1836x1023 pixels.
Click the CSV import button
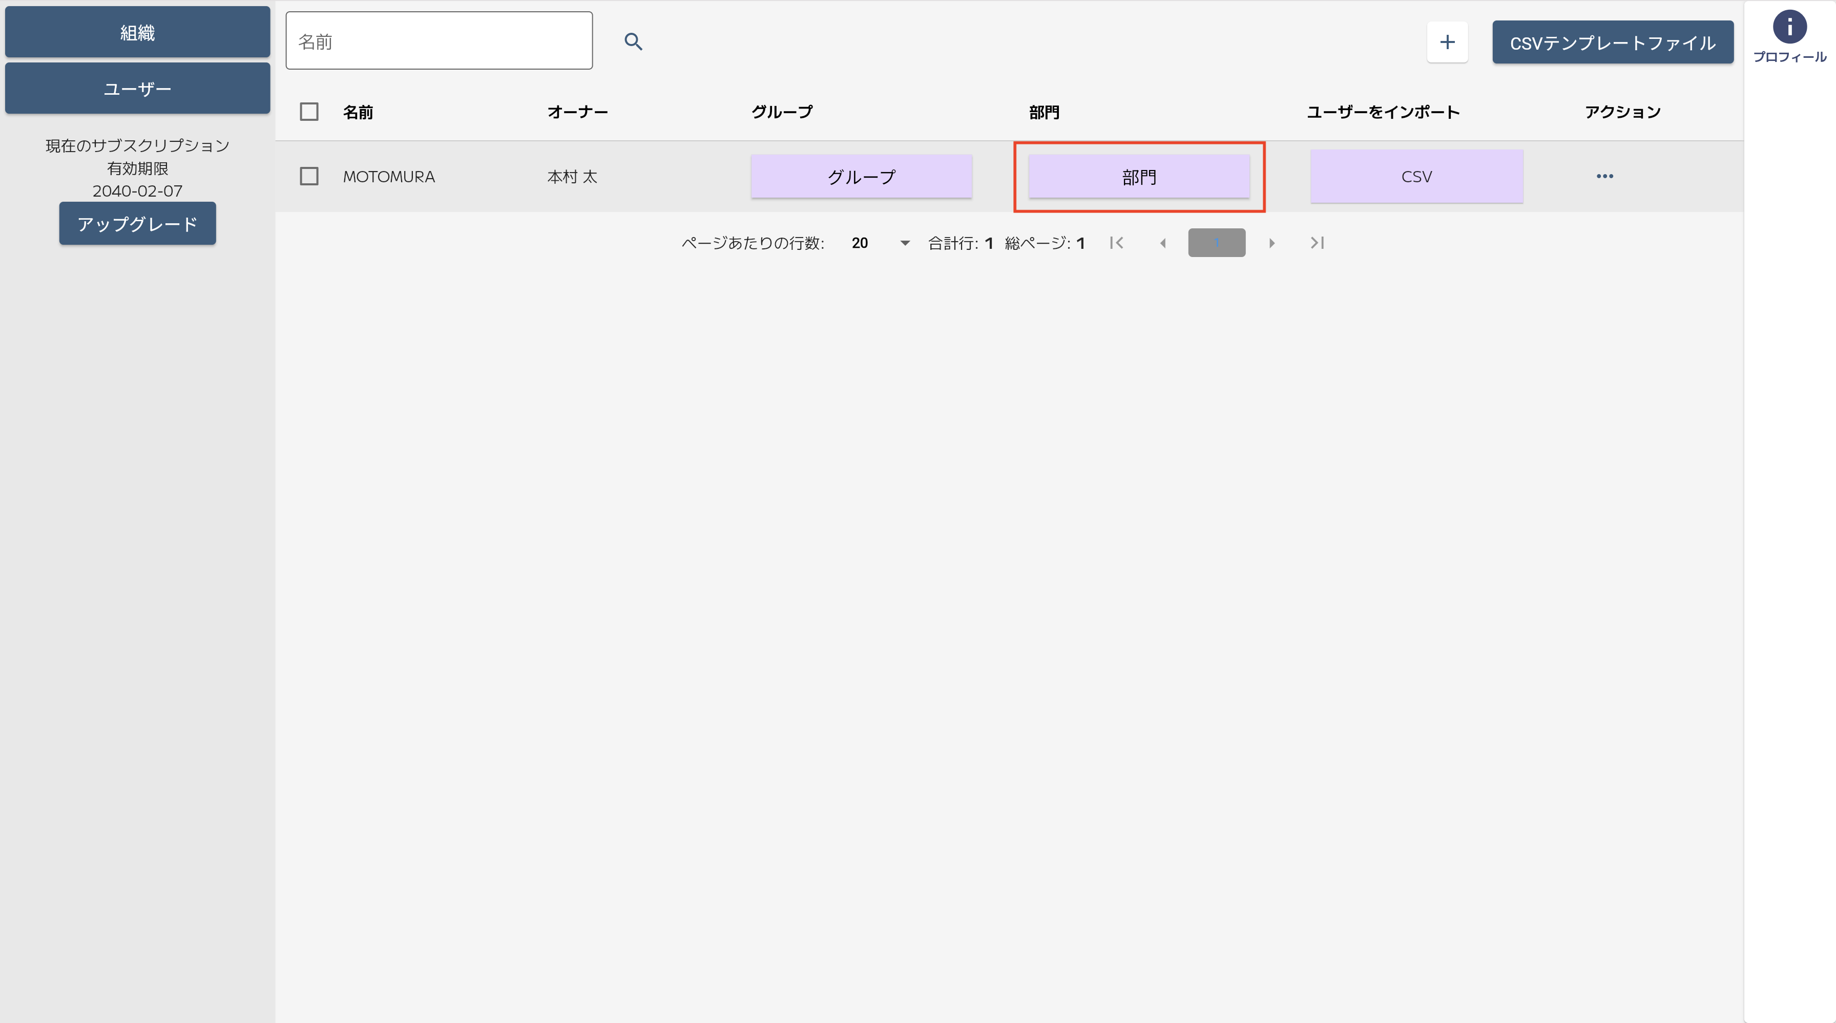1416,177
